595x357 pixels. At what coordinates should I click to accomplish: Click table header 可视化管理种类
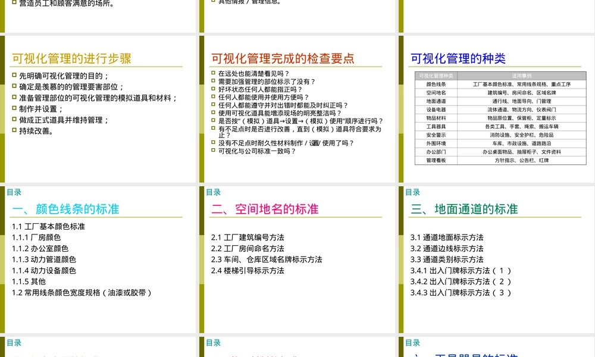click(436, 76)
